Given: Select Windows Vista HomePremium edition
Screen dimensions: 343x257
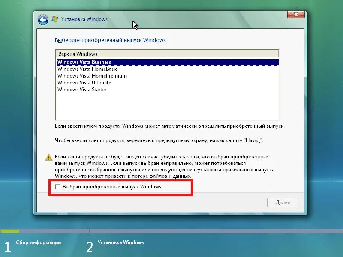Looking at the screenshot, I should click(x=168, y=76).
